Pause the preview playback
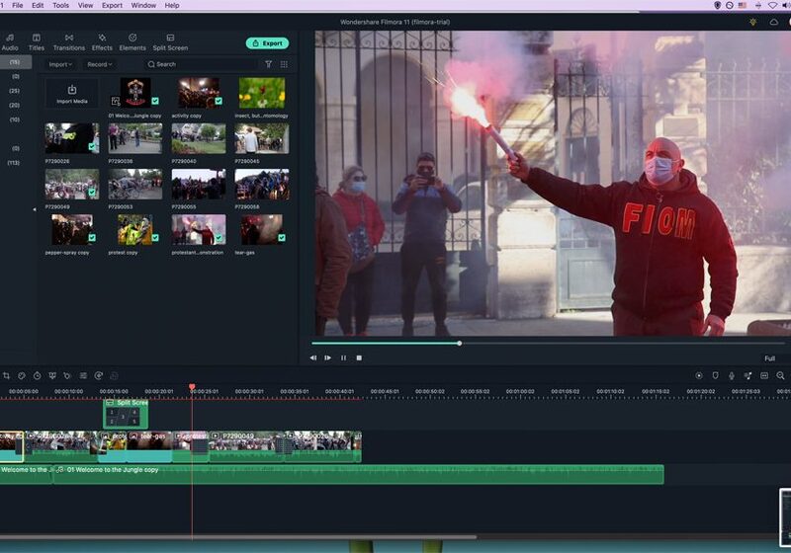This screenshot has width=791, height=553. pos(343,357)
